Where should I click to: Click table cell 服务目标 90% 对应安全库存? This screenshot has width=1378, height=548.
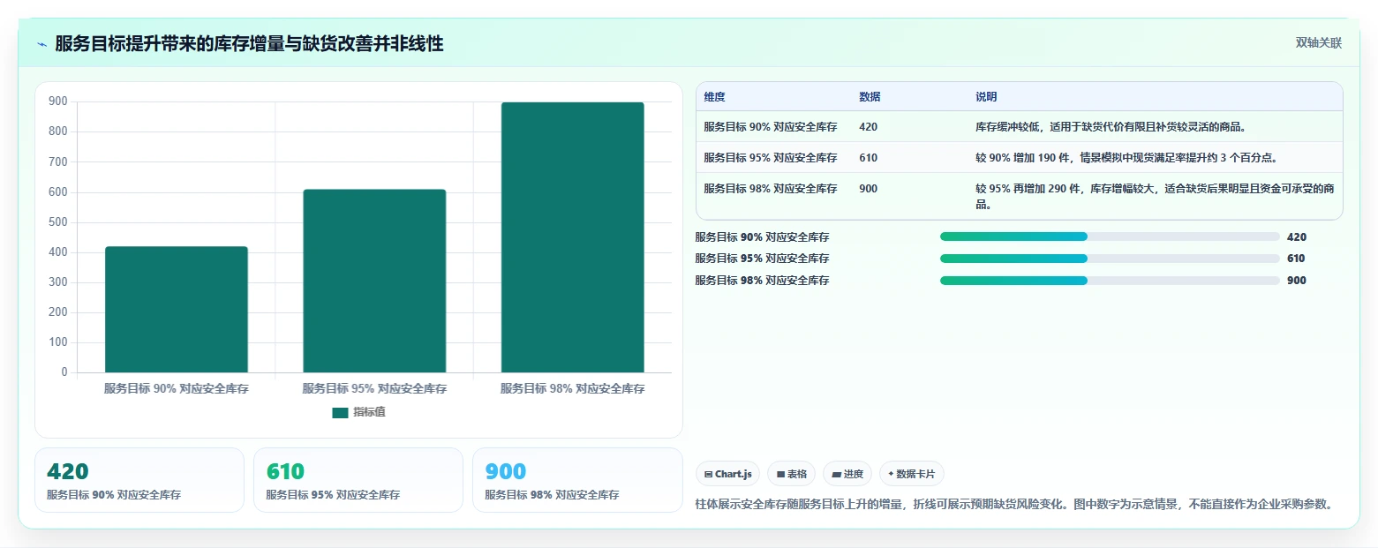[771, 127]
